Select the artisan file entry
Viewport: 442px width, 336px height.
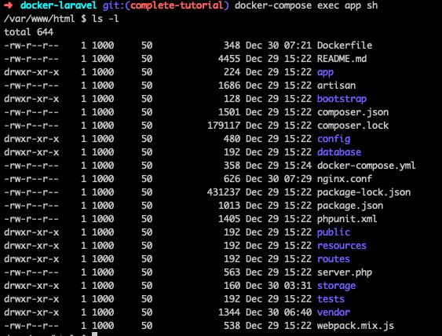coord(336,86)
